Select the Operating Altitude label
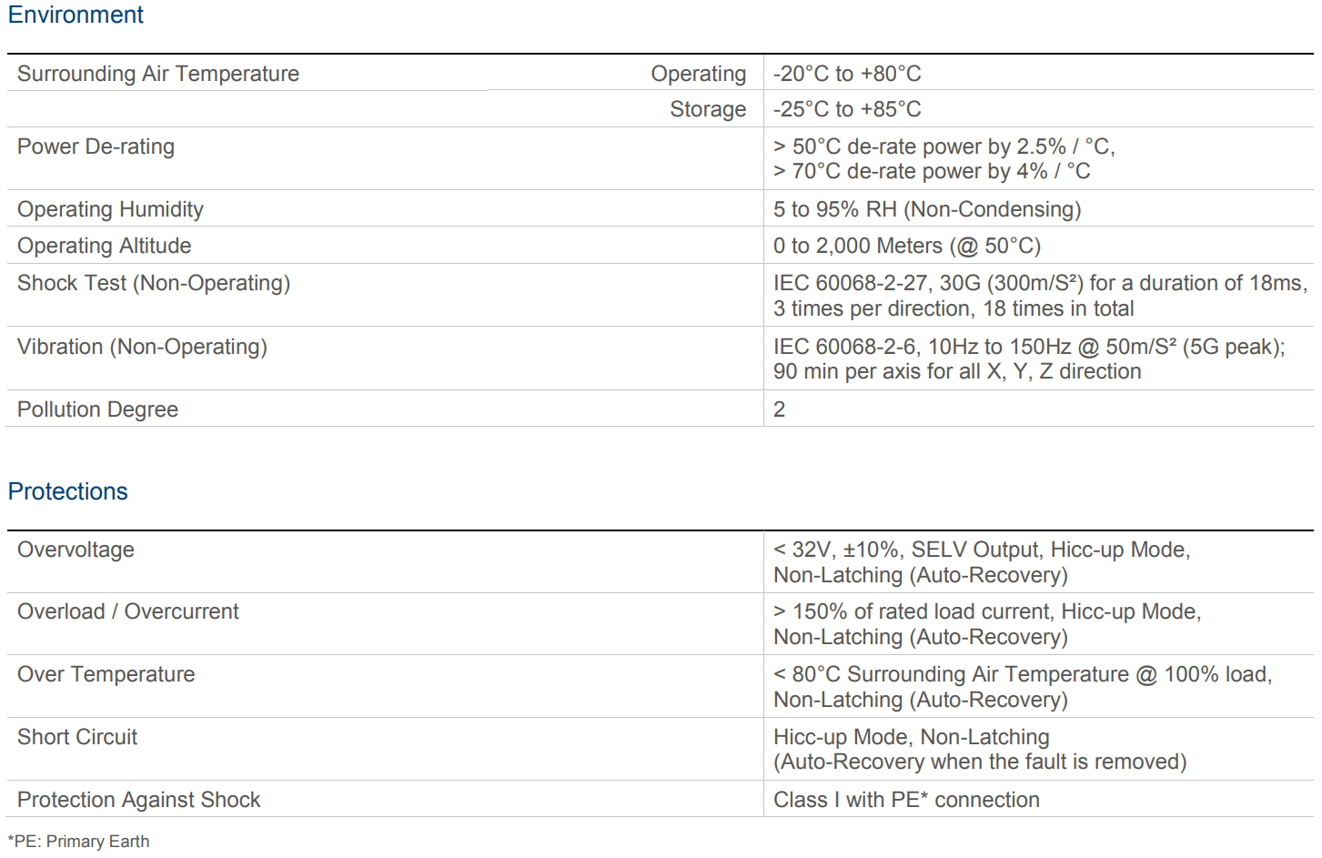The height and width of the screenshot is (858, 1322). 105,246
